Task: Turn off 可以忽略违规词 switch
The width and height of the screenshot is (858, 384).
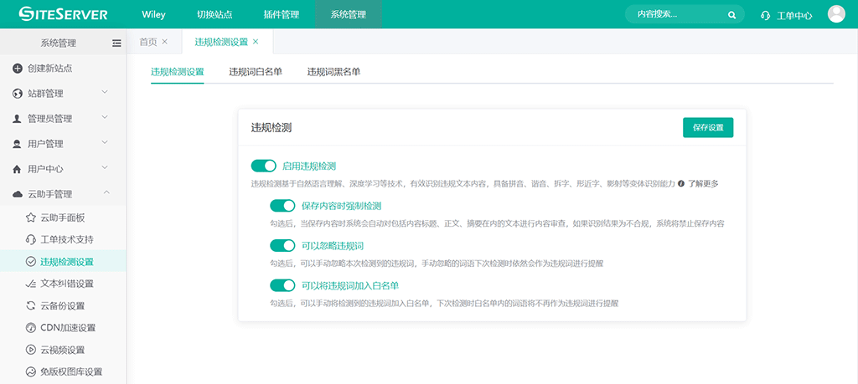Action: (282, 245)
